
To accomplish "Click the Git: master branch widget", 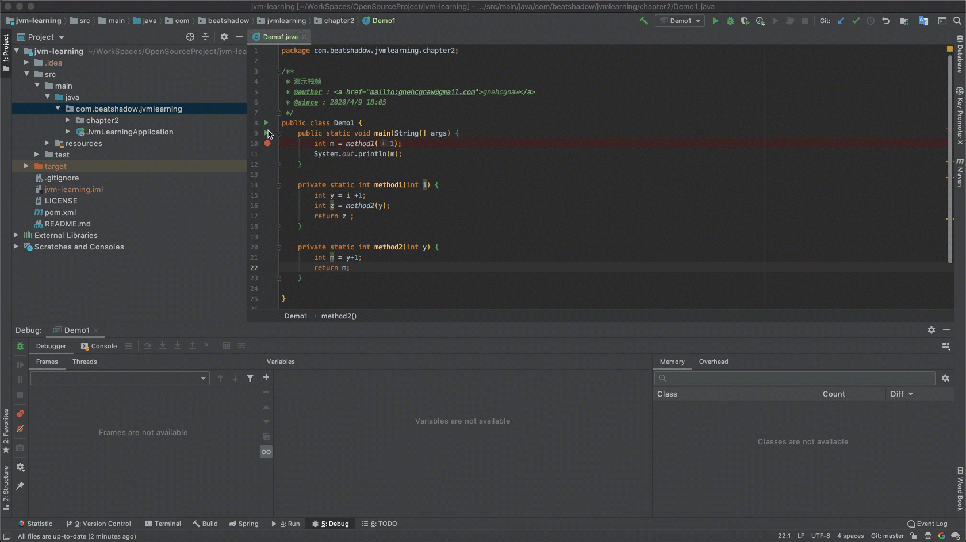I will tap(887, 536).
